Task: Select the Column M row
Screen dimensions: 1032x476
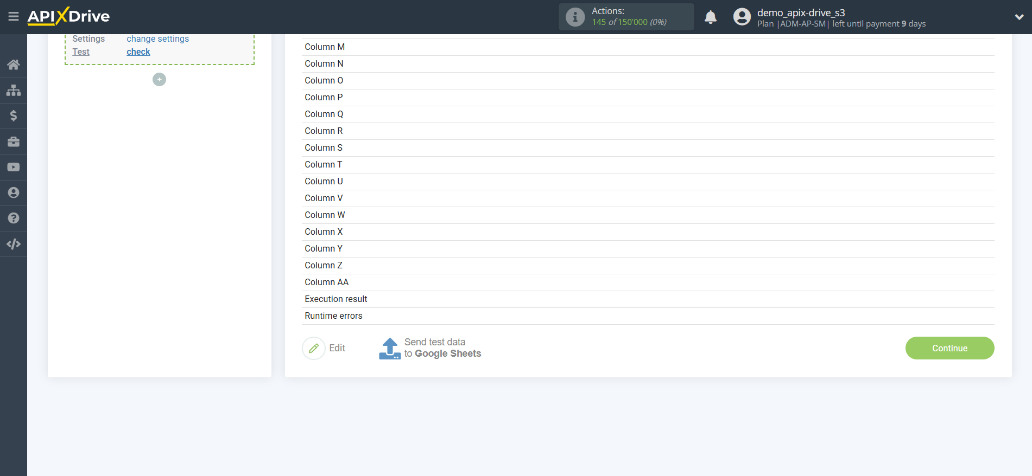Action: pos(648,47)
